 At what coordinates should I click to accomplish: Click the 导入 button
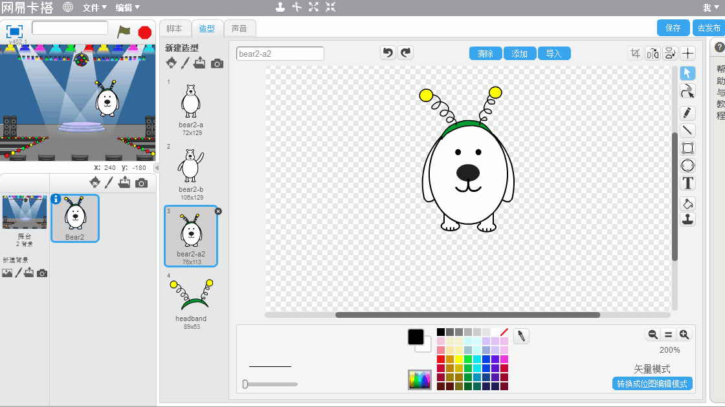pos(554,54)
